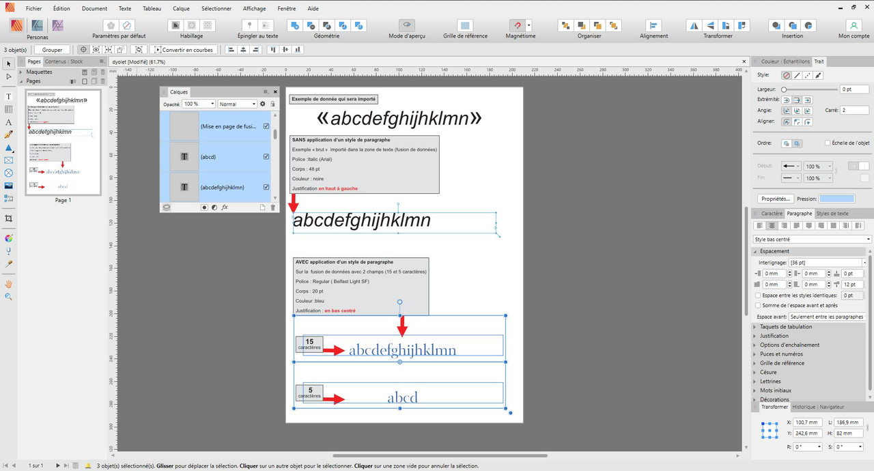Open the blend mode Normal dropdown
Image resolution: width=874 pixels, height=471 pixels.
coord(238,104)
